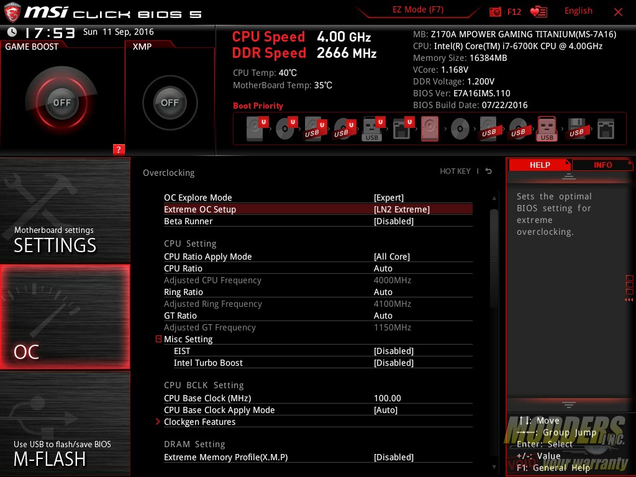Toggle the XMP knob
Image resolution: width=636 pixels, height=477 pixels.
170,102
